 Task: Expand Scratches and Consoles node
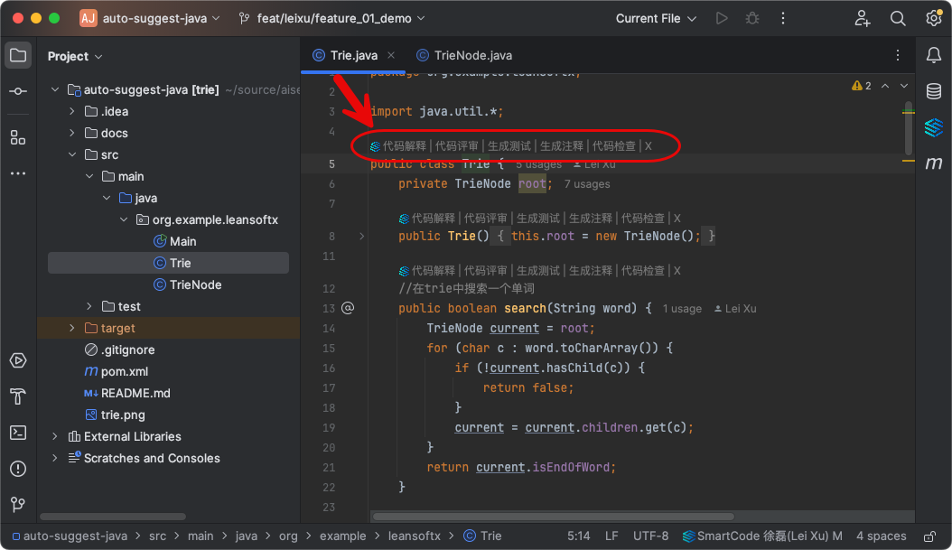point(54,459)
